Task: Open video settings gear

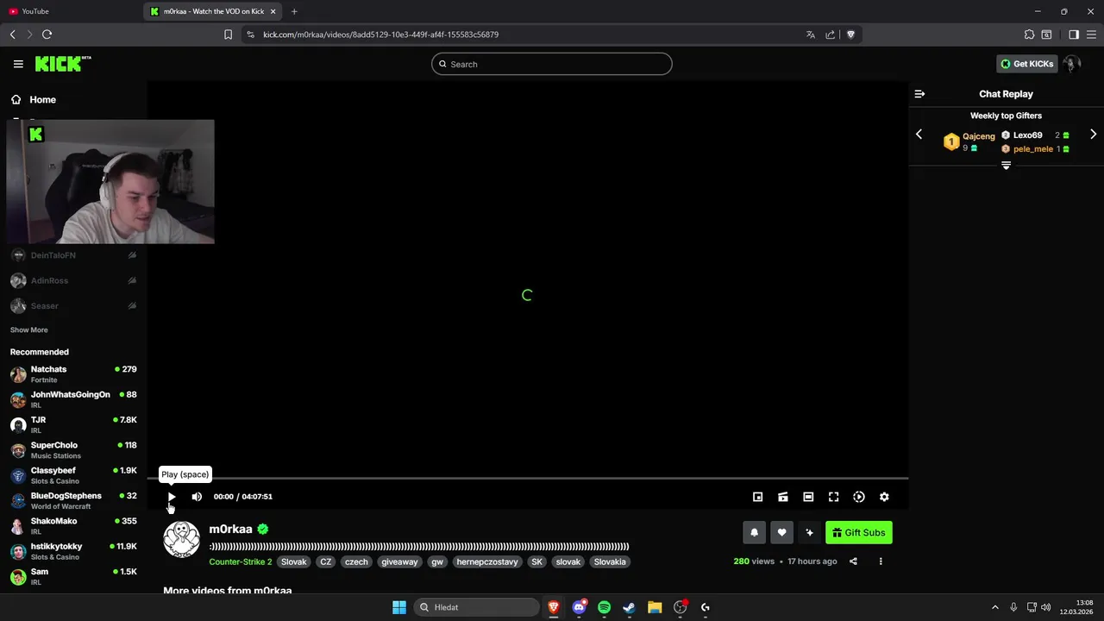Action: tap(884, 497)
